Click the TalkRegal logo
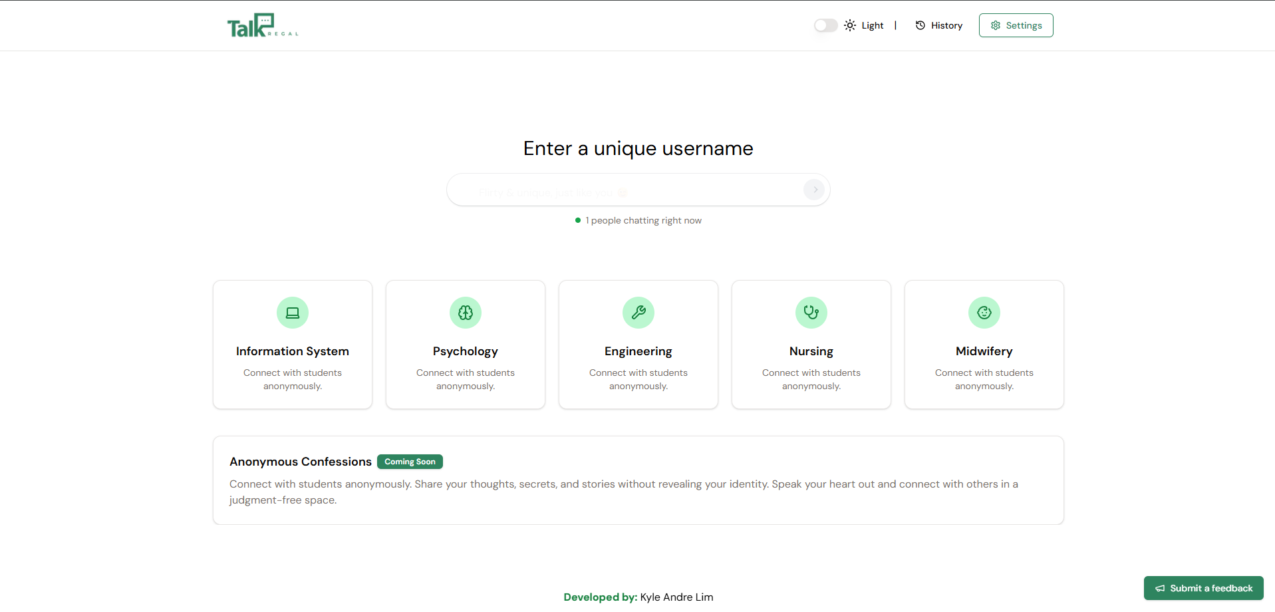 point(262,26)
